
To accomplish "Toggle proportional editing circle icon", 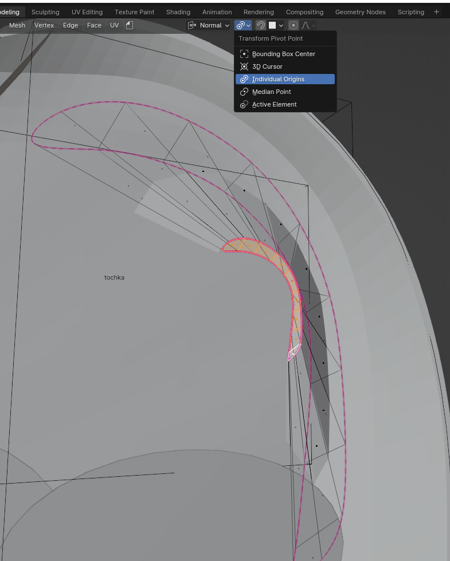I will [293, 25].
